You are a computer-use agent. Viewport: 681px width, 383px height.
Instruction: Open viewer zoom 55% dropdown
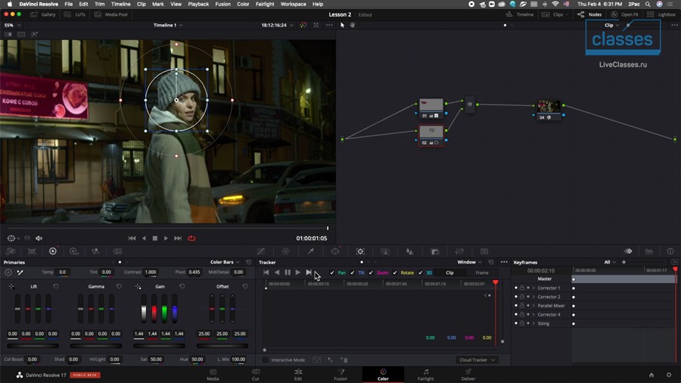click(x=12, y=25)
